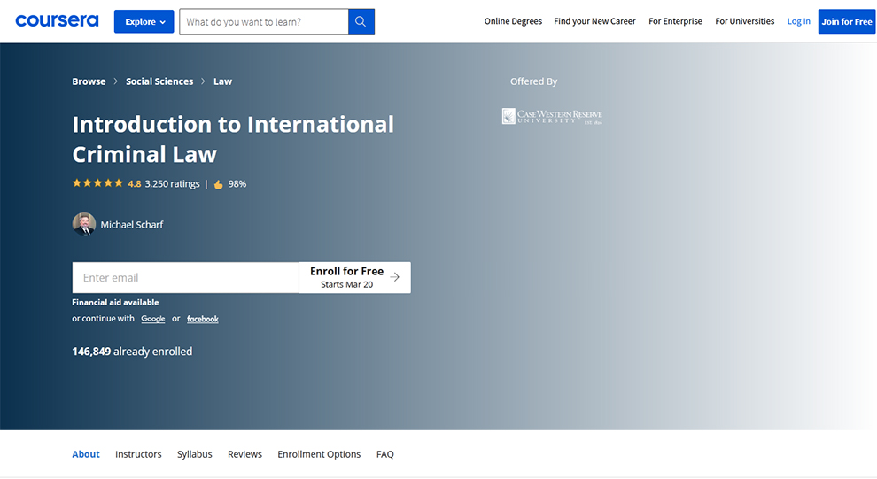Go to Law breadcrumb
Image resolution: width=877 pixels, height=479 pixels.
click(222, 81)
